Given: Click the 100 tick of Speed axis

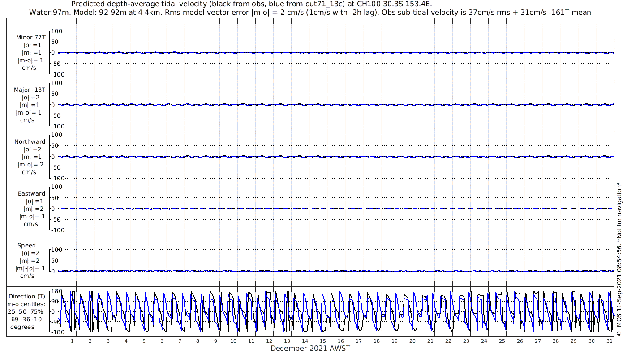Looking at the screenshot, I should click(x=57, y=250).
